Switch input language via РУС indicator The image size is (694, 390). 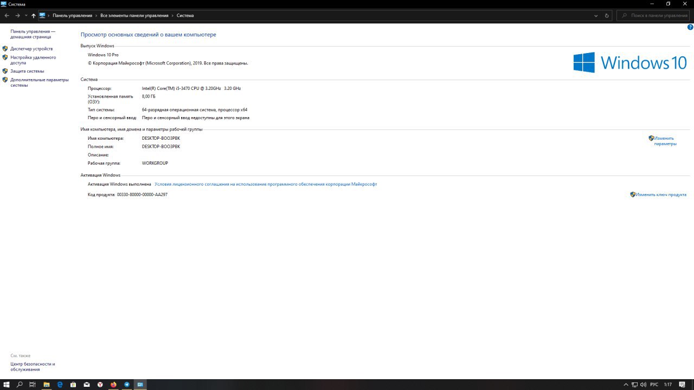(x=654, y=385)
